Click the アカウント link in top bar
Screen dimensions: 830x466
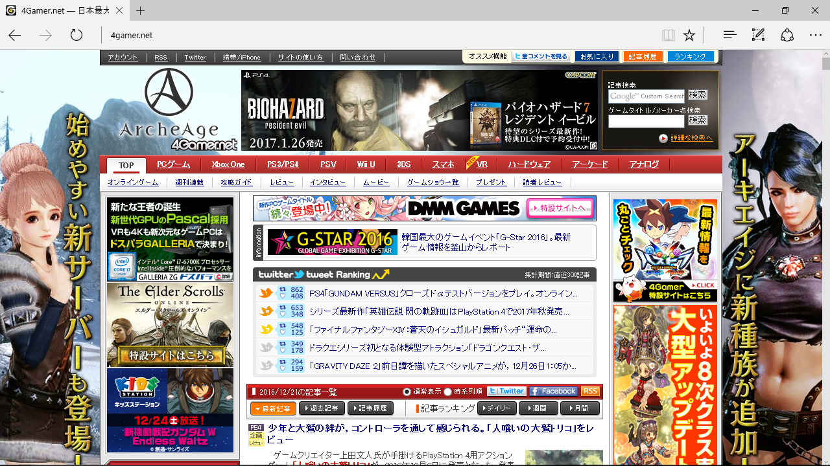(x=123, y=57)
